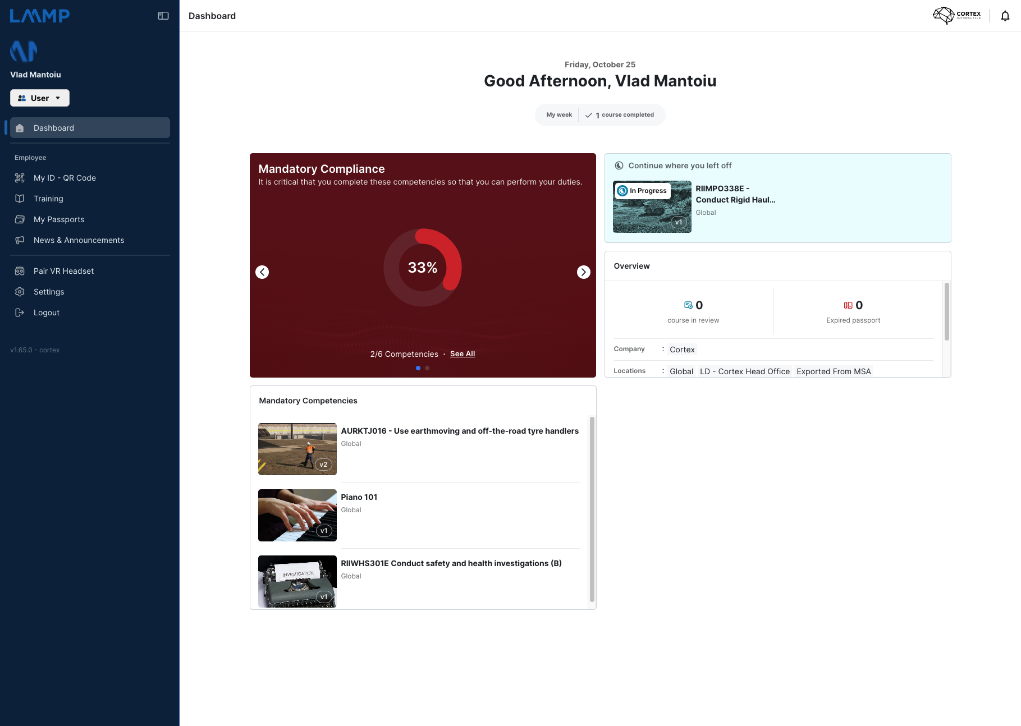This screenshot has width=1021, height=726.
Task: Click the Cortex company value
Action: point(682,350)
